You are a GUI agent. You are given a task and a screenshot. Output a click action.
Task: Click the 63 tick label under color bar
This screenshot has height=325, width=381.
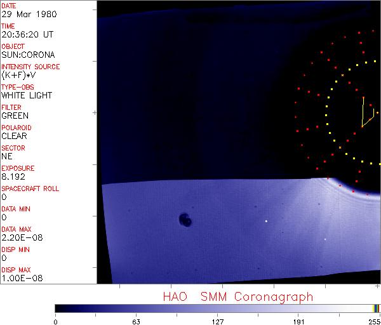(x=136, y=321)
